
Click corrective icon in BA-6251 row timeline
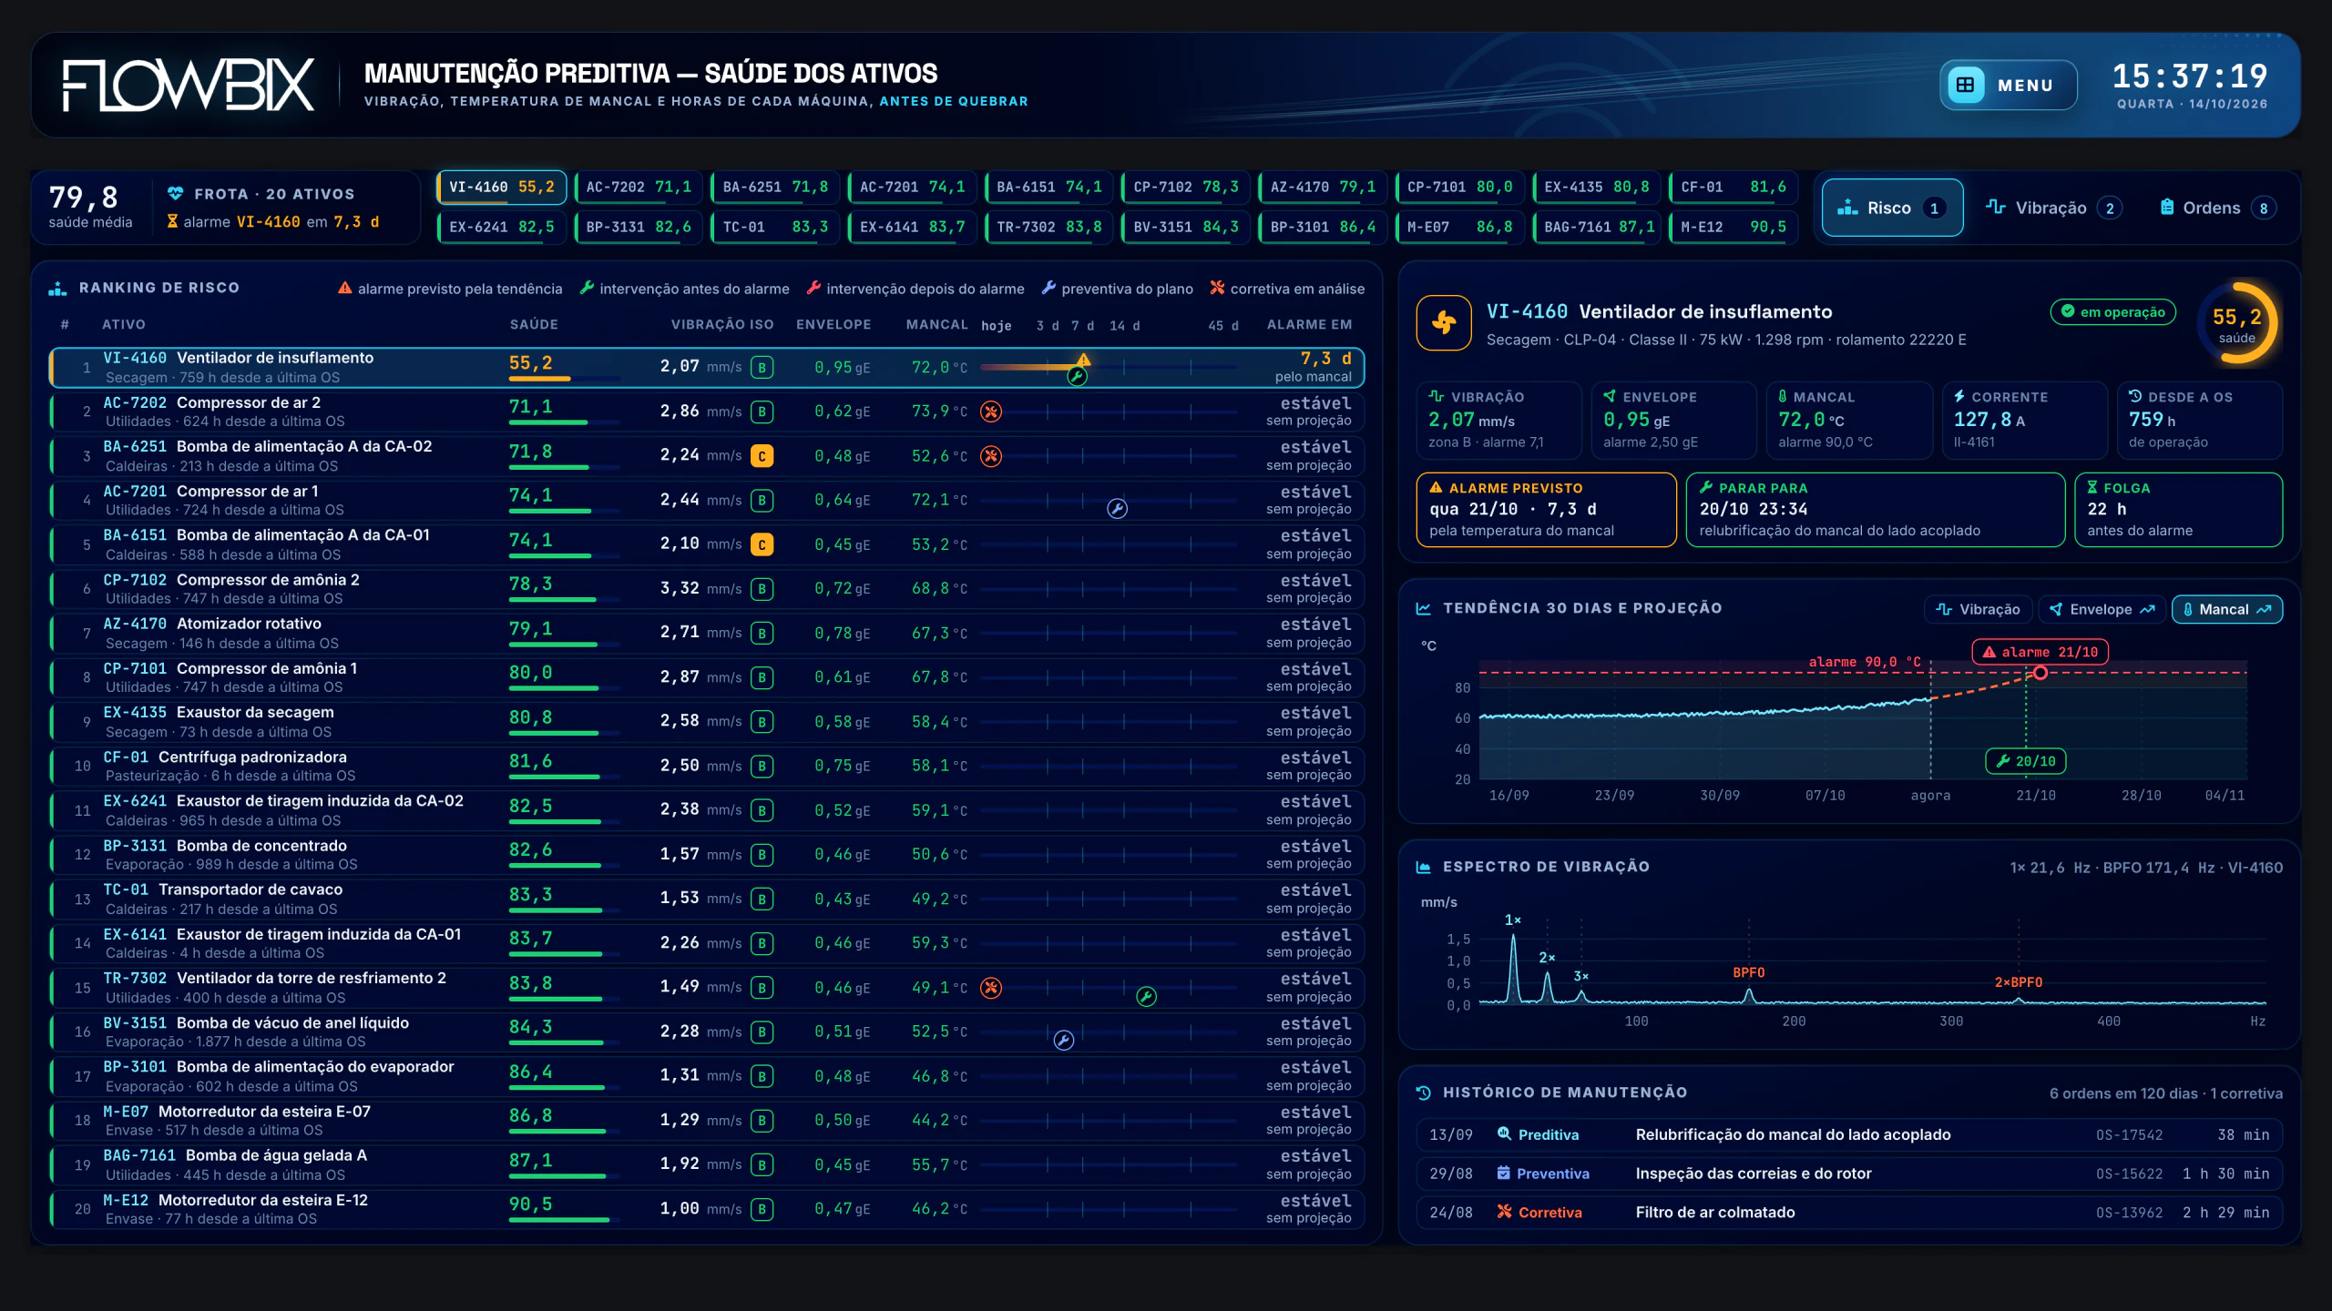(991, 456)
